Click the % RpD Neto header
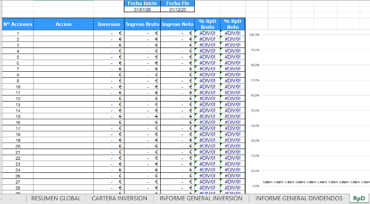This screenshot has width=370, height=204. [232, 24]
